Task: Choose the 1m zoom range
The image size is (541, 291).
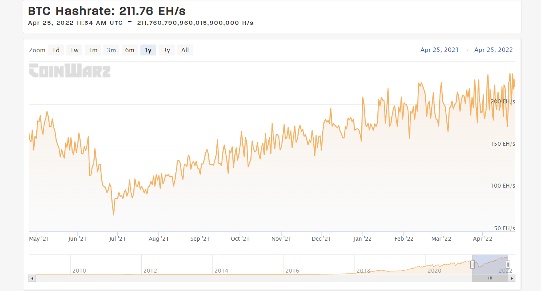Action: pos(93,50)
